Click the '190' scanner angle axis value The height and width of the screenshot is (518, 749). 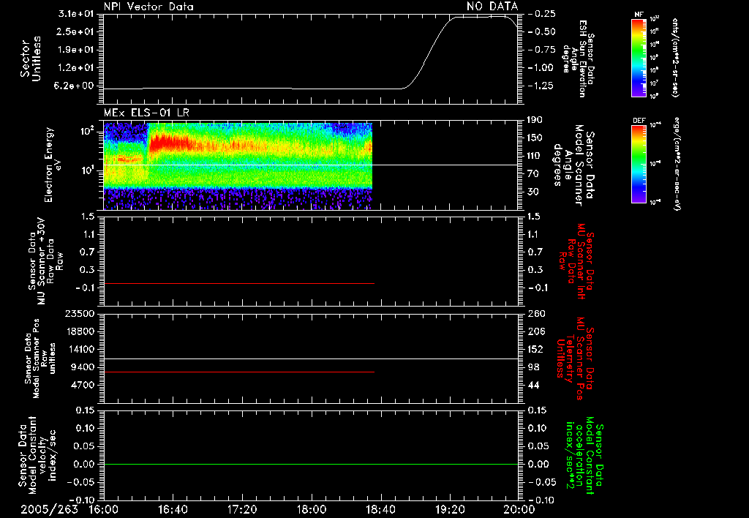click(x=534, y=120)
